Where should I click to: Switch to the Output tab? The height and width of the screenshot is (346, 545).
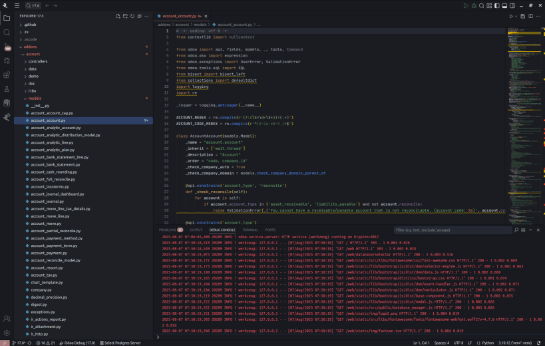tap(196, 230)
